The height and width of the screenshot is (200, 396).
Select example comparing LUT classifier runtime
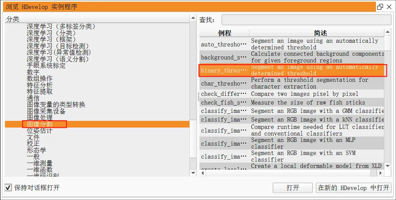[292, 130]
